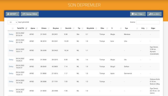This screenshot has width=168, height=96.
Task: Click the kayıt görüntüle label
Action: [24, 22]
